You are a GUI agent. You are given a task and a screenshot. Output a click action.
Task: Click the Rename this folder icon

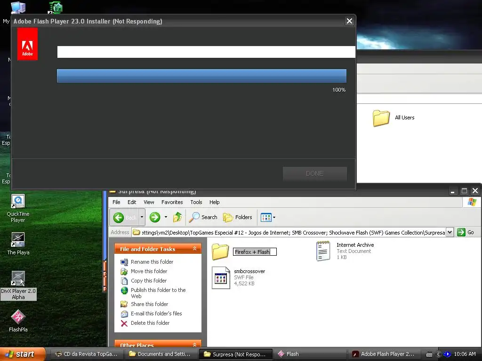124,262
